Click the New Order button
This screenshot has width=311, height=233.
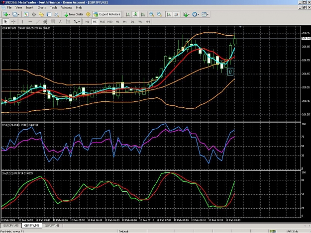(x=73, y=14)
